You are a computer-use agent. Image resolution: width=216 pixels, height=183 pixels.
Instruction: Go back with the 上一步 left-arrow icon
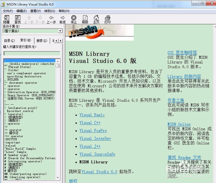51,19
